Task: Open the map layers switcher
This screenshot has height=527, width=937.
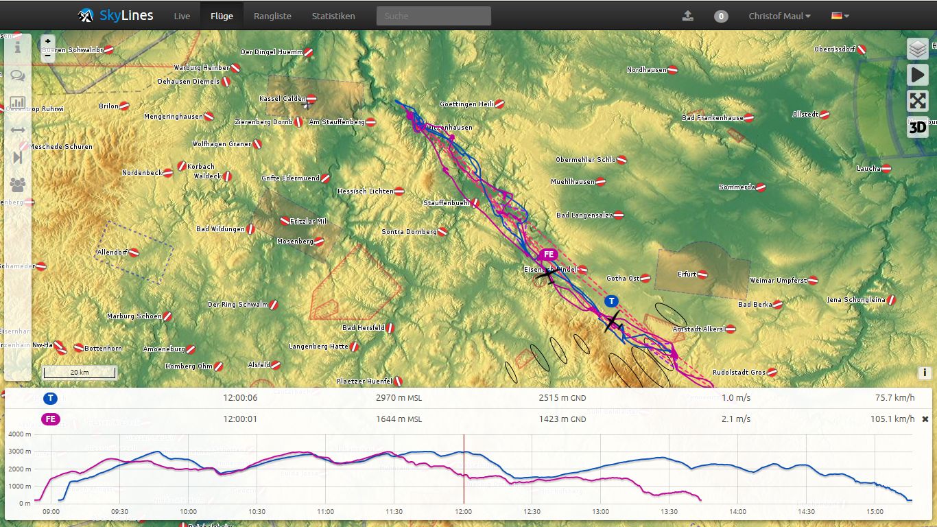Action: pos(918,49)
